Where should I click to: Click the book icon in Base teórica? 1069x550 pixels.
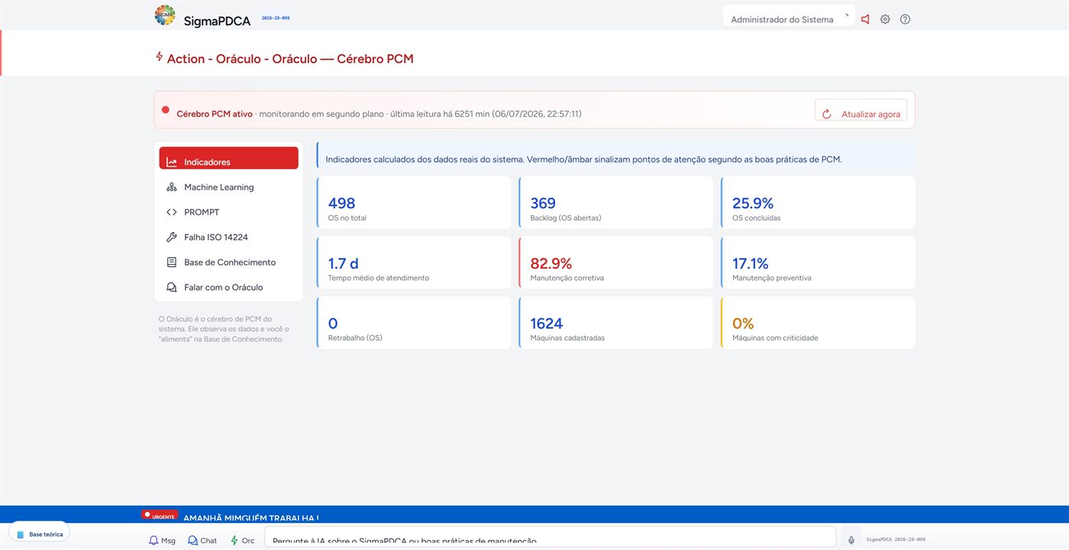(x=21, y=535)
